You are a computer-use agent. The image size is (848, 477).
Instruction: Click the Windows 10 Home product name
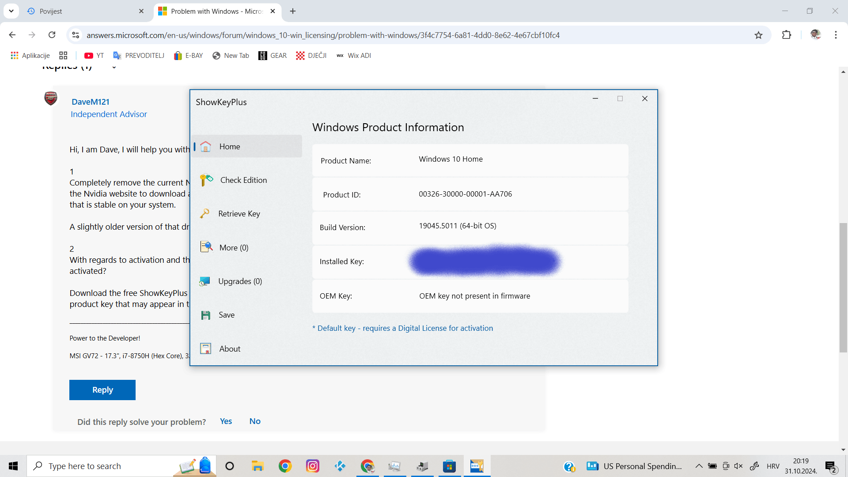point(450,159)
